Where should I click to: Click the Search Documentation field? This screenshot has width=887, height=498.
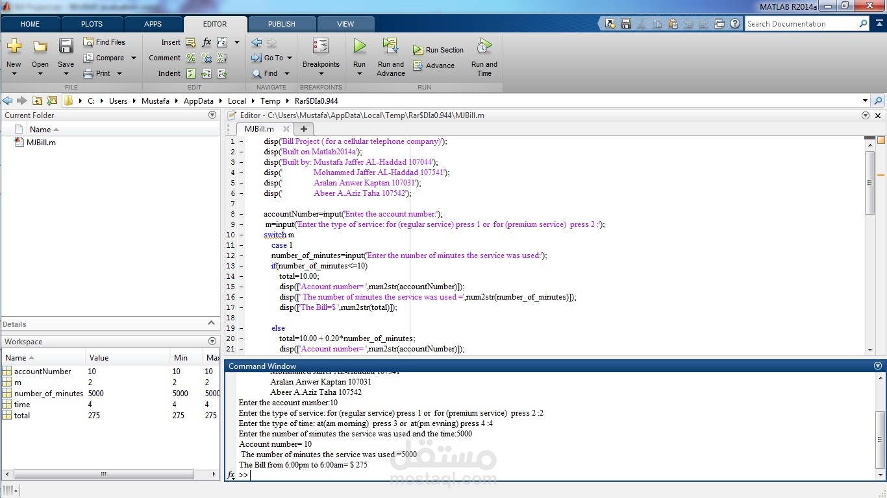click(x=802, y=24)
